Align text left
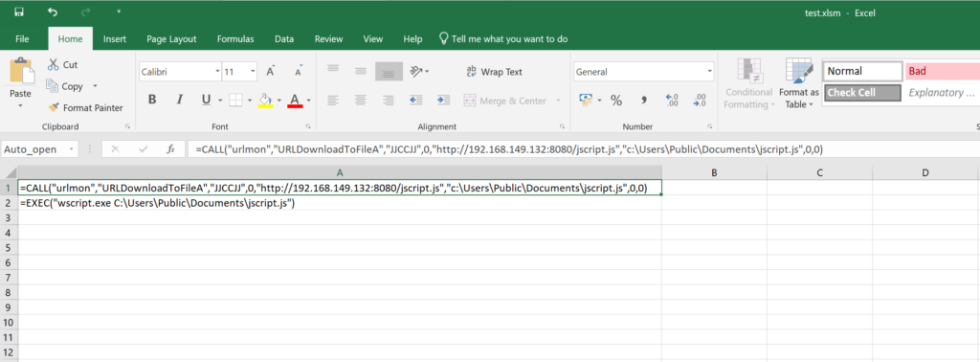 333,100
